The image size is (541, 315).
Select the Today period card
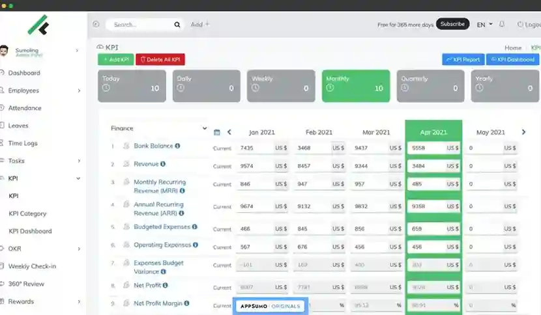[132, 86]
